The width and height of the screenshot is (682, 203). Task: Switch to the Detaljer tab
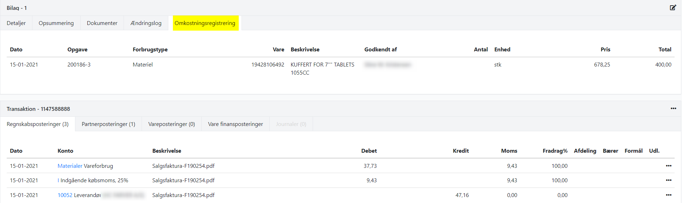[x=16, y=23]
